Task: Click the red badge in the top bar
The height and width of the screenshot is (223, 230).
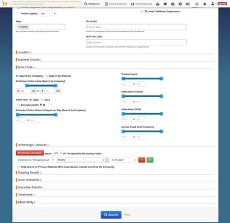Action: click(x=223, y=4)
